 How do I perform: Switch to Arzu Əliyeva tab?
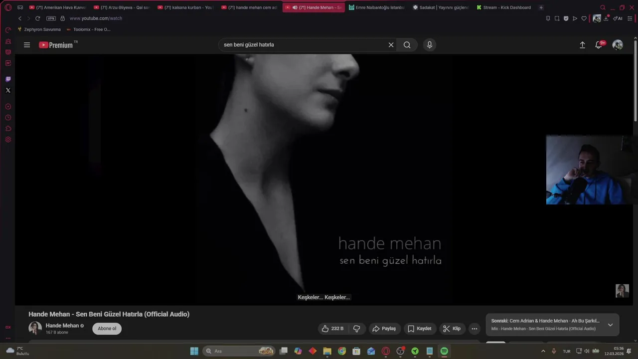[122, 7]
